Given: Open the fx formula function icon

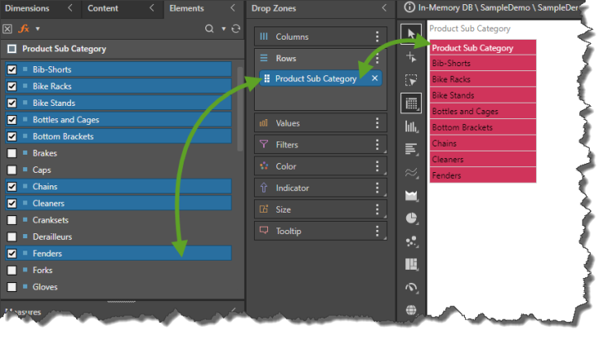Looking at the screenshot, I should point(24,28).
